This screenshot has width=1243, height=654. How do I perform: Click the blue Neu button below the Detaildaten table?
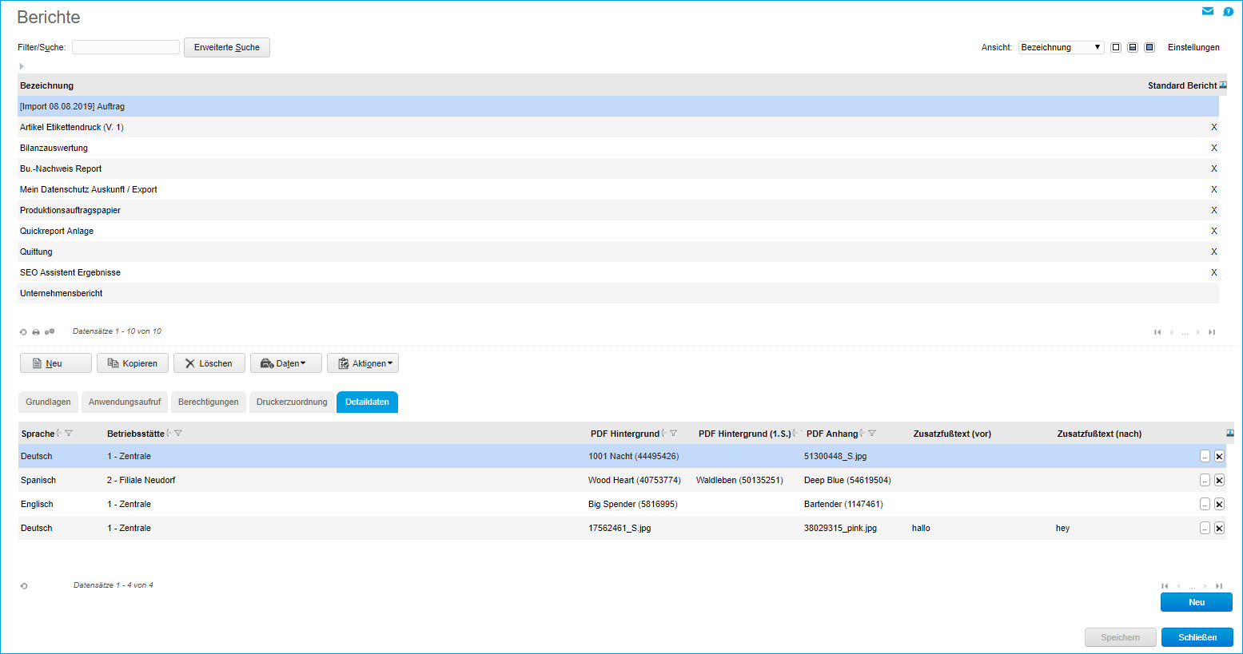(x=1197, y=602)
